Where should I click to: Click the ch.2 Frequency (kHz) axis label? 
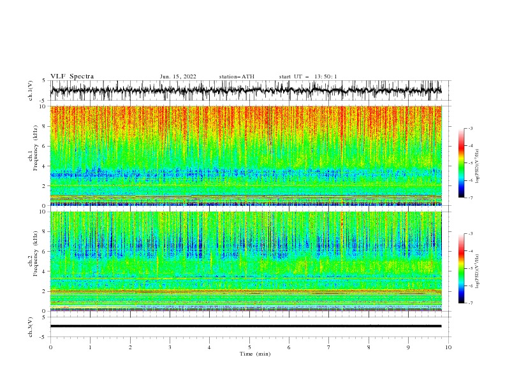click(33, 254)
